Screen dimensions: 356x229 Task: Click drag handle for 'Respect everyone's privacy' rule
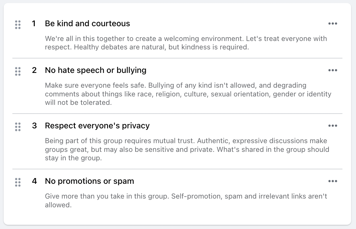[x=18, y=127]
